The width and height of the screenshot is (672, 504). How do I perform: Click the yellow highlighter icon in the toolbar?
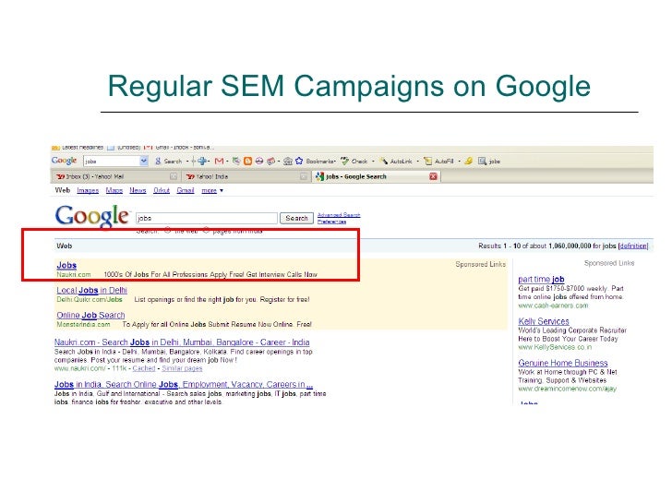tap(469, 161)
